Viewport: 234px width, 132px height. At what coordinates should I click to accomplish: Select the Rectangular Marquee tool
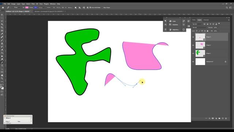2,18
